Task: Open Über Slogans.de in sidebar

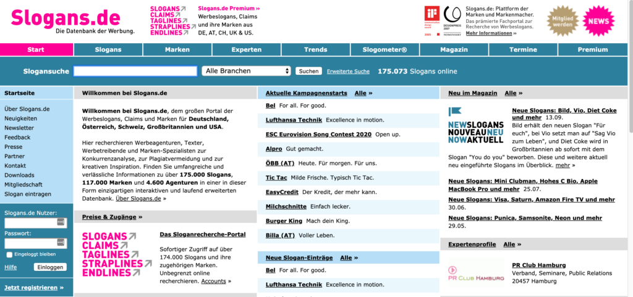Action: [27, 109]
